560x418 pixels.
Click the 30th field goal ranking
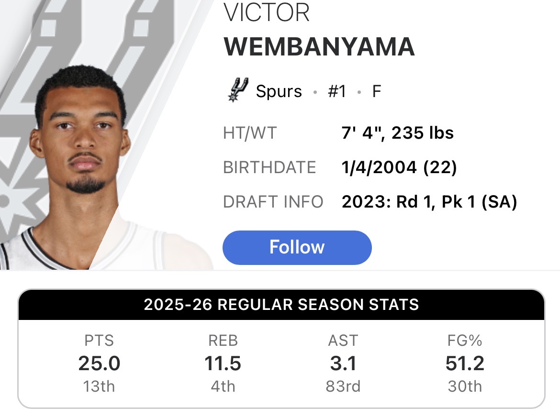click(465, 386)
